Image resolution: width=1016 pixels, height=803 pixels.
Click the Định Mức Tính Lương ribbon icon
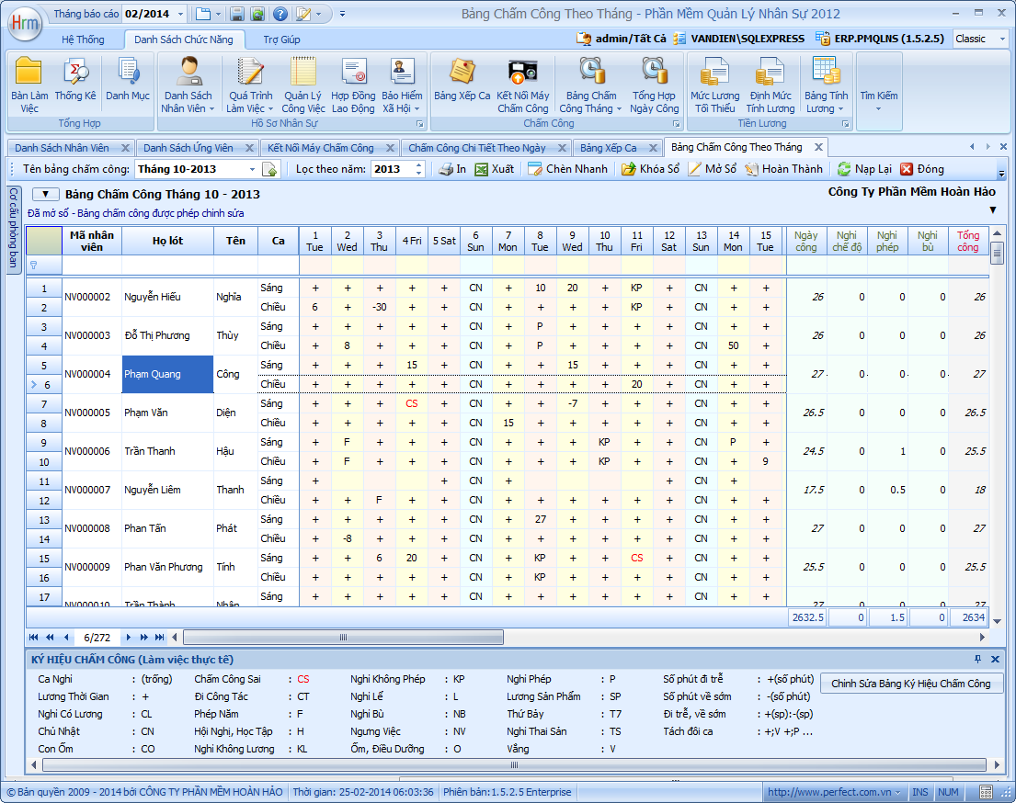770,85
